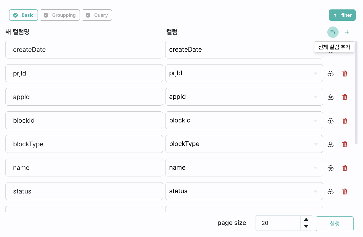
Task: Click the three-circles icon in prjId row
Action: (x=331, y=74)
